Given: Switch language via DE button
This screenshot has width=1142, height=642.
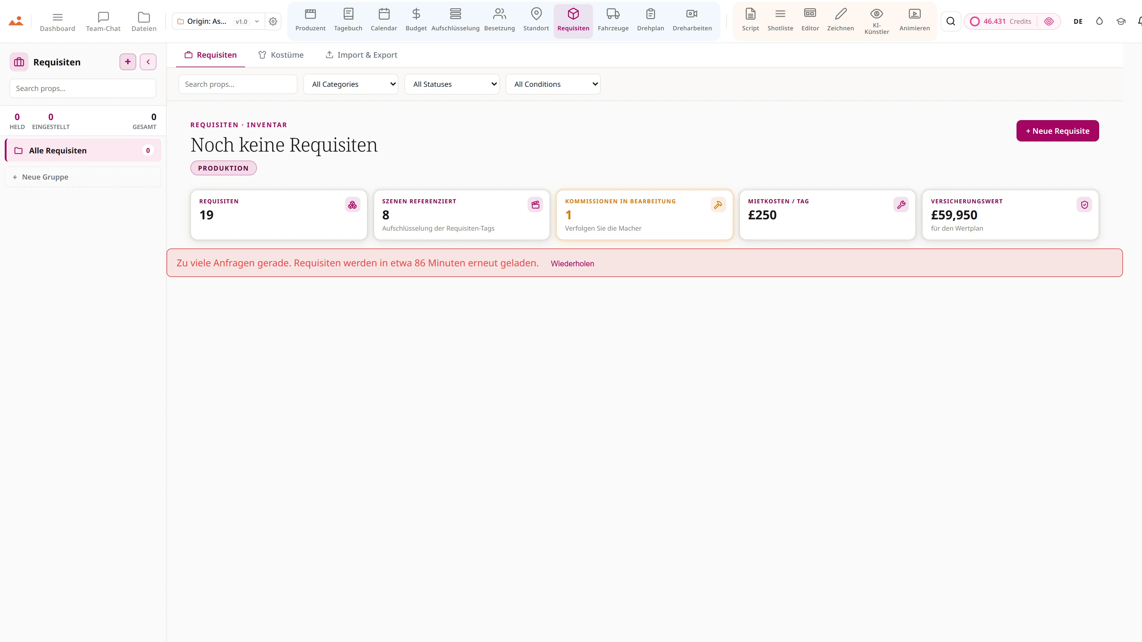Looking at the screenshot, I should coord(1078,21).
